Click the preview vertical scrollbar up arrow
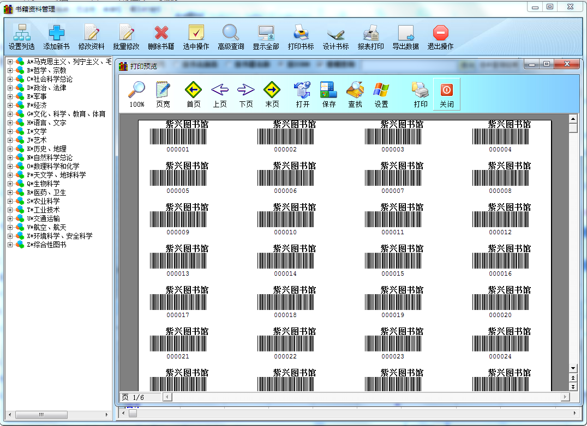Screen dimensions: 587x426 point(573,119)
